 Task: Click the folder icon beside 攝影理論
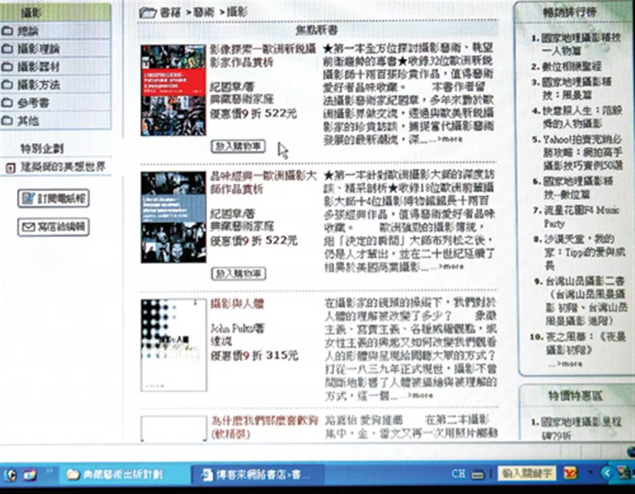7,49
